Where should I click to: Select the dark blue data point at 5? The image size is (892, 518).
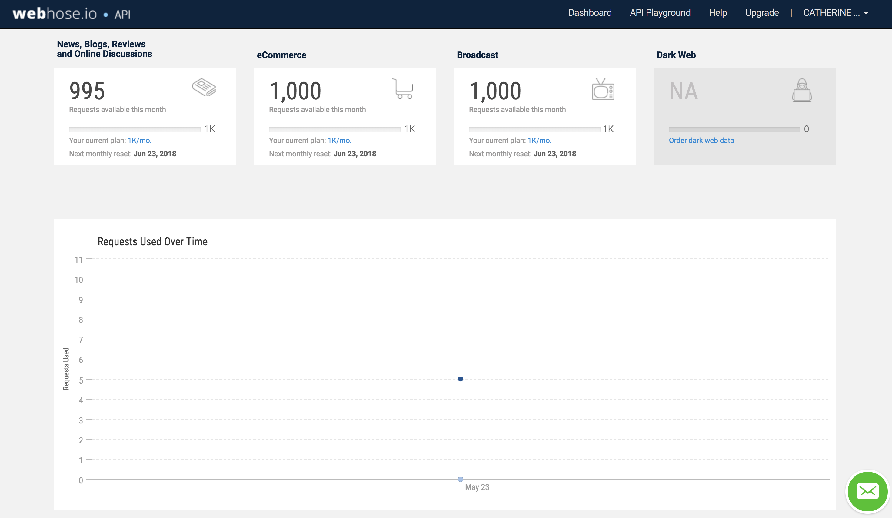click(x=460, y=379)
